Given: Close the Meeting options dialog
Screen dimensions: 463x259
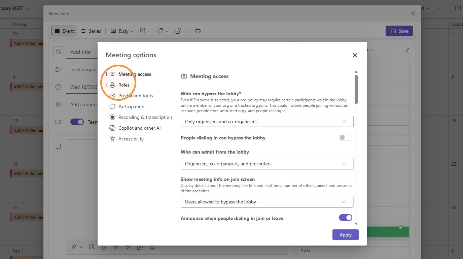Looking at the screenshot, I should [355, 55].
